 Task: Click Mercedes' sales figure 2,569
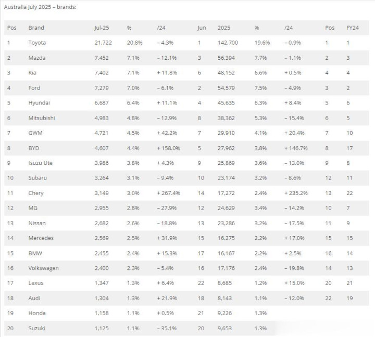click(x=102, y=238)
